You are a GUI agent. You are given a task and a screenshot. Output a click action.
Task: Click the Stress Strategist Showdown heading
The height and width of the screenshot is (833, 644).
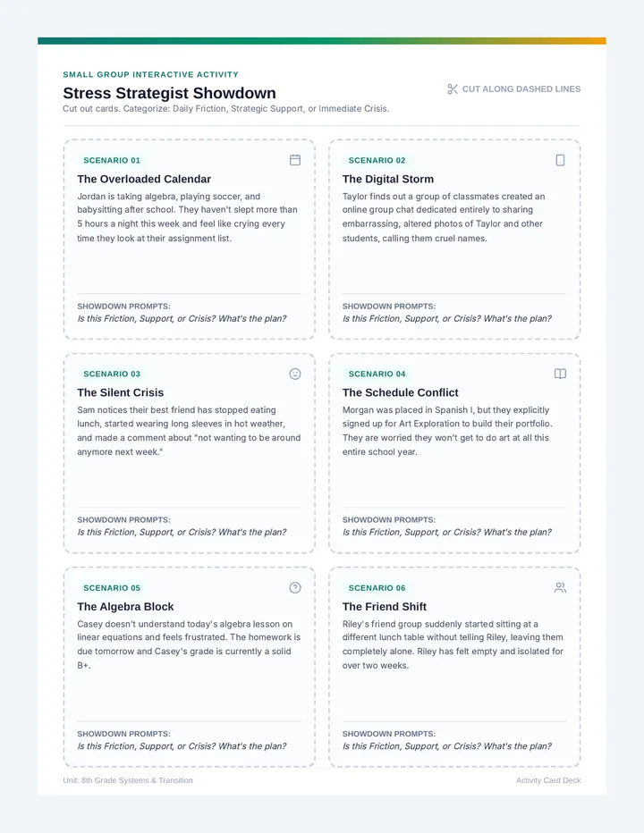[x=170, y=93]
